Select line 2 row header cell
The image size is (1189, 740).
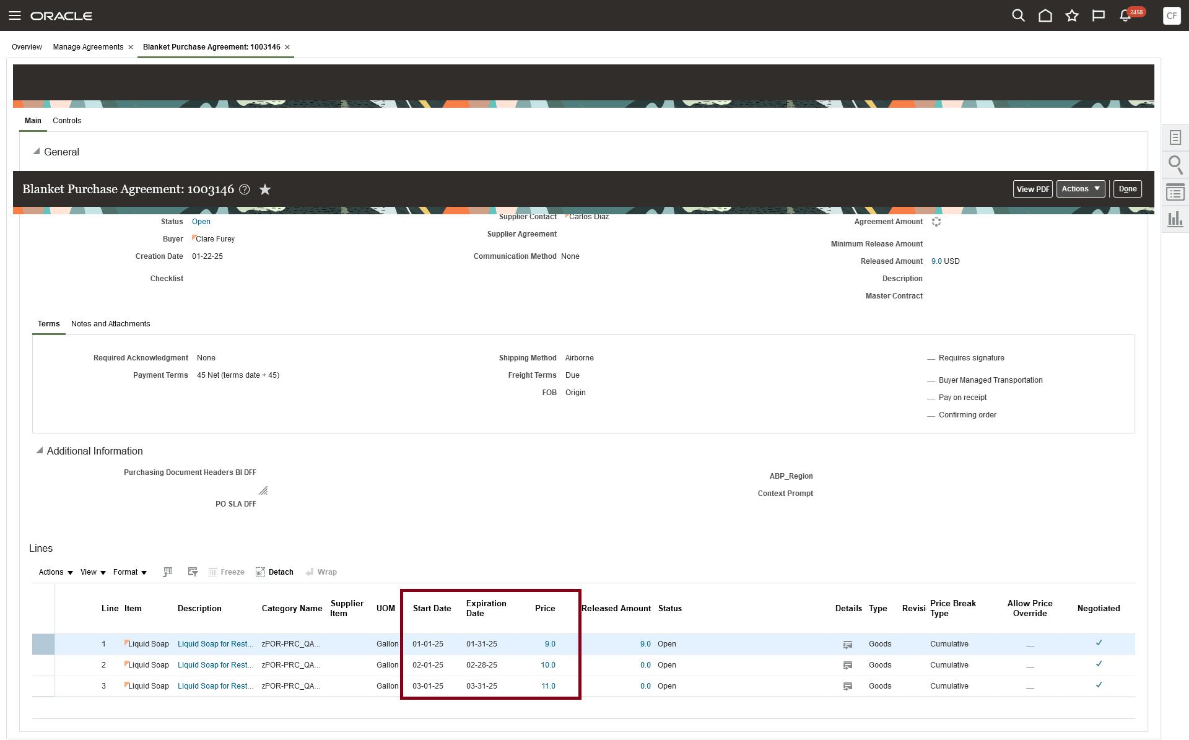[x=43, y=665]
